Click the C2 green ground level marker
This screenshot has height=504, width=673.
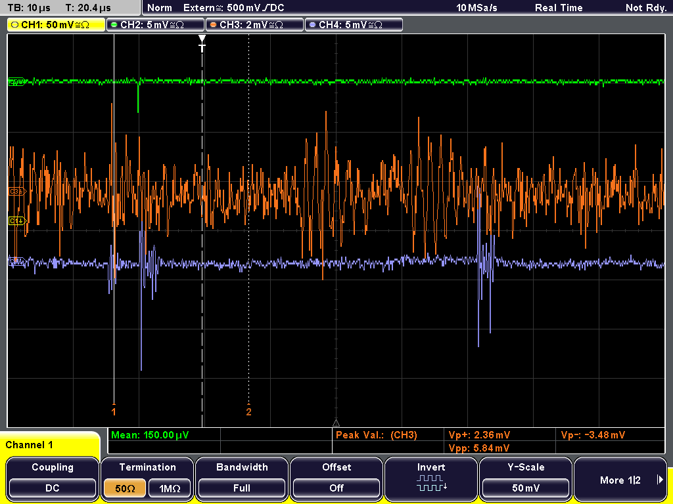pos(16,82)
